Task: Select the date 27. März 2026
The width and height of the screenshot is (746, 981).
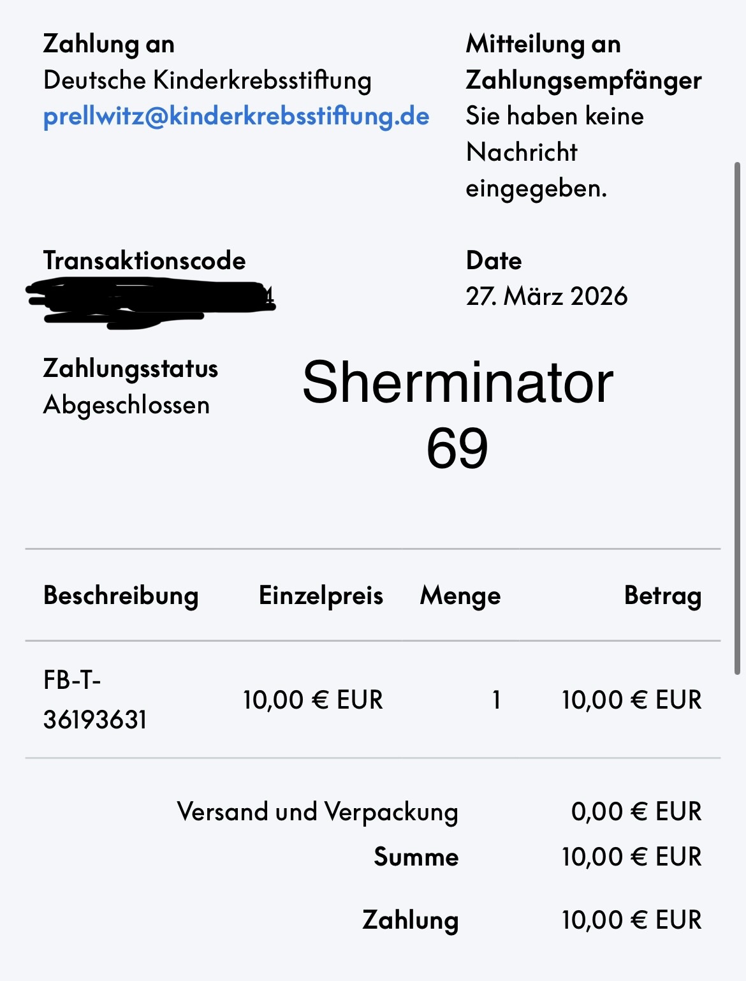Action: click(546, 297)
